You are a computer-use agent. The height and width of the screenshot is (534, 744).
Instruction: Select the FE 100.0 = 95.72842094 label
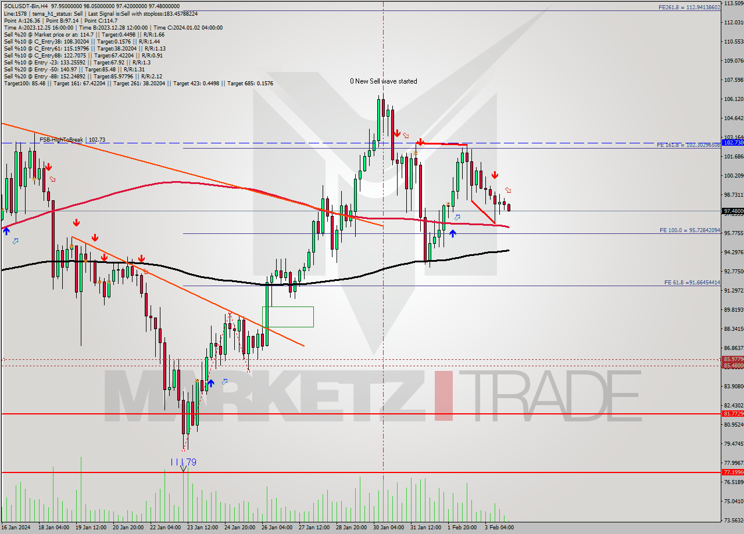click(x=690, y=230)
